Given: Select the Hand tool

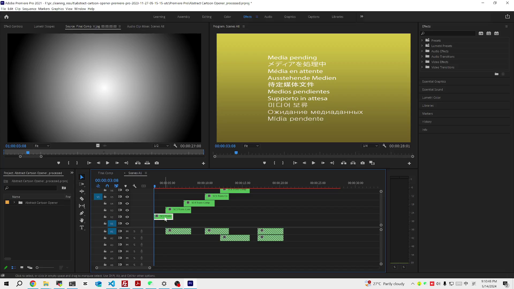Looking at the screenshot, I should (82, 220).
